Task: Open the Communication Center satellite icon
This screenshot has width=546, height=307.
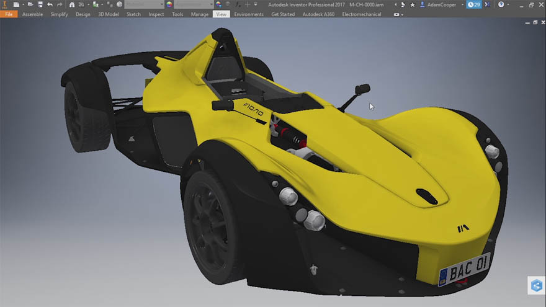Action: 403,4
